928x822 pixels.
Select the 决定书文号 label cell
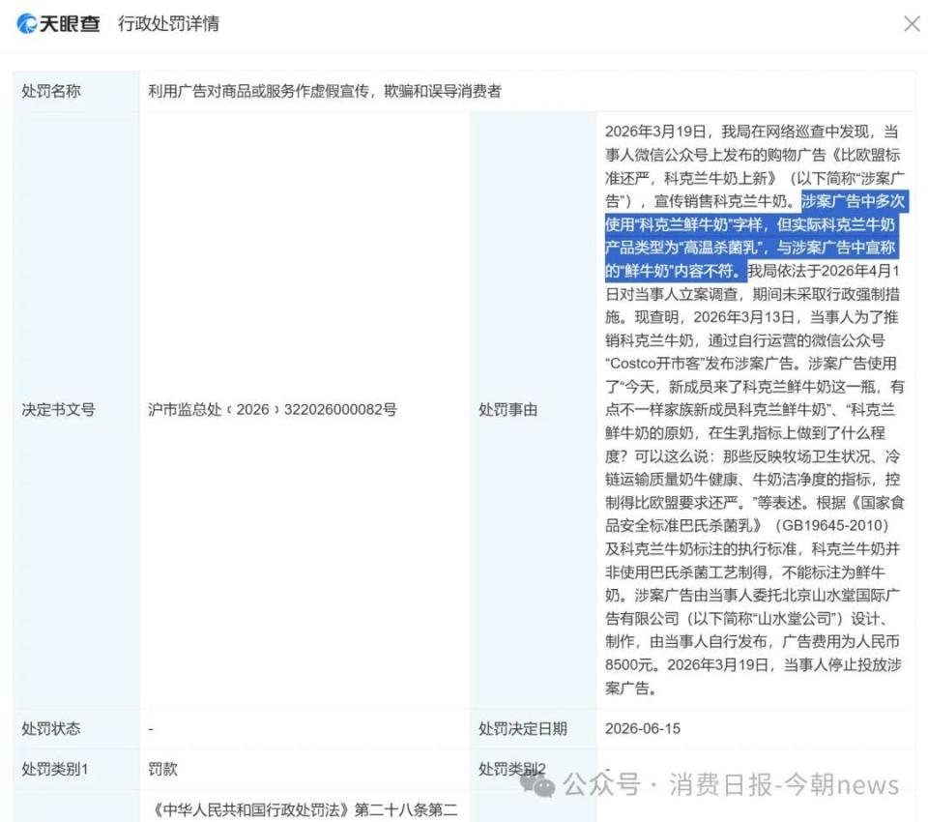click(x=75, y=410)
